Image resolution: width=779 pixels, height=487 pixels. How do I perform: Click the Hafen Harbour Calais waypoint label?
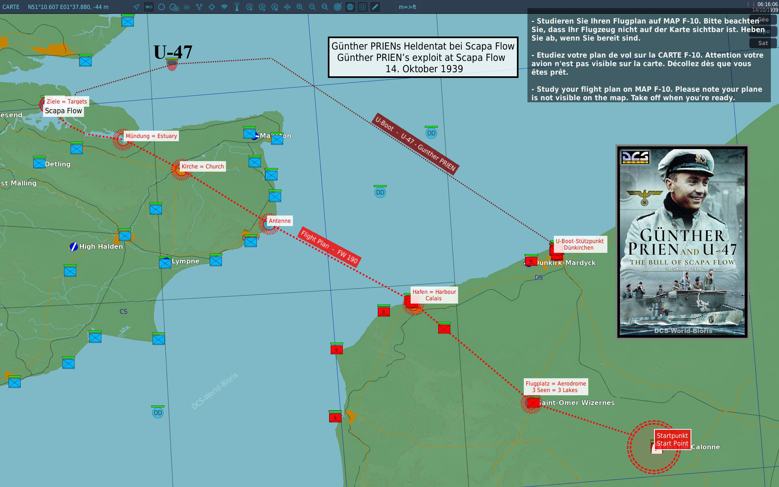click(x=434, y=295)
